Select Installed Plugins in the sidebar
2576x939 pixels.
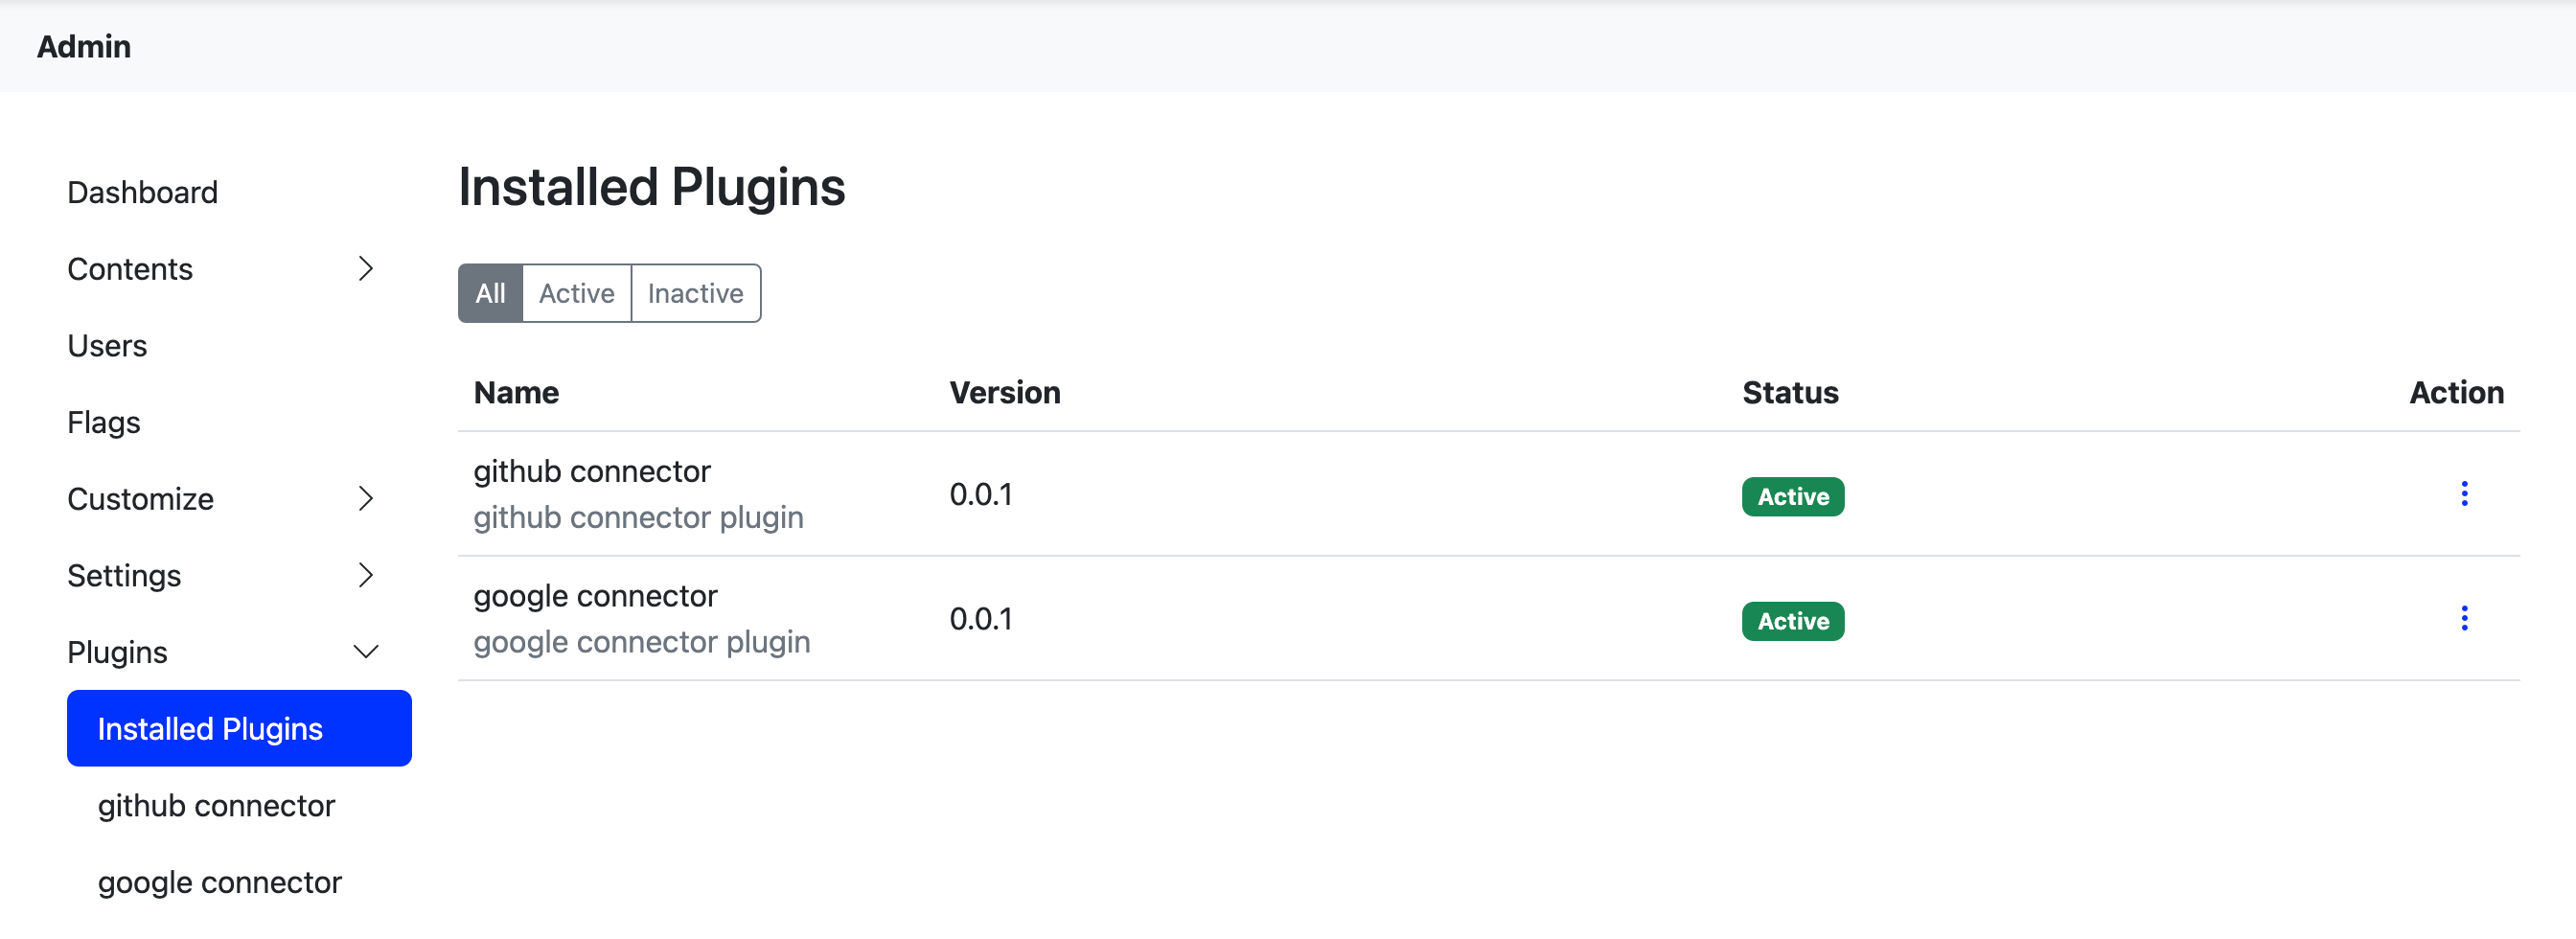point(210,728)
